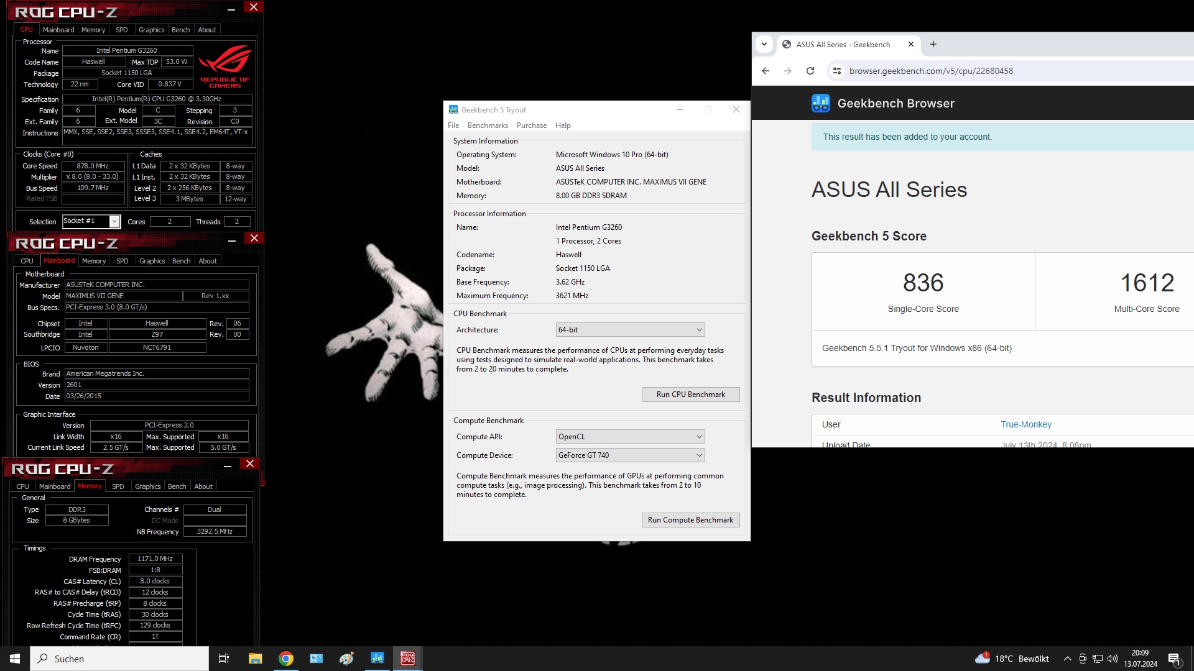Click the Geekbench Browser logo icon

(820, 103)
